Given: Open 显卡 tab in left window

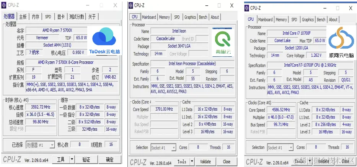Looking at the screenshot, I should pos(61,16).
